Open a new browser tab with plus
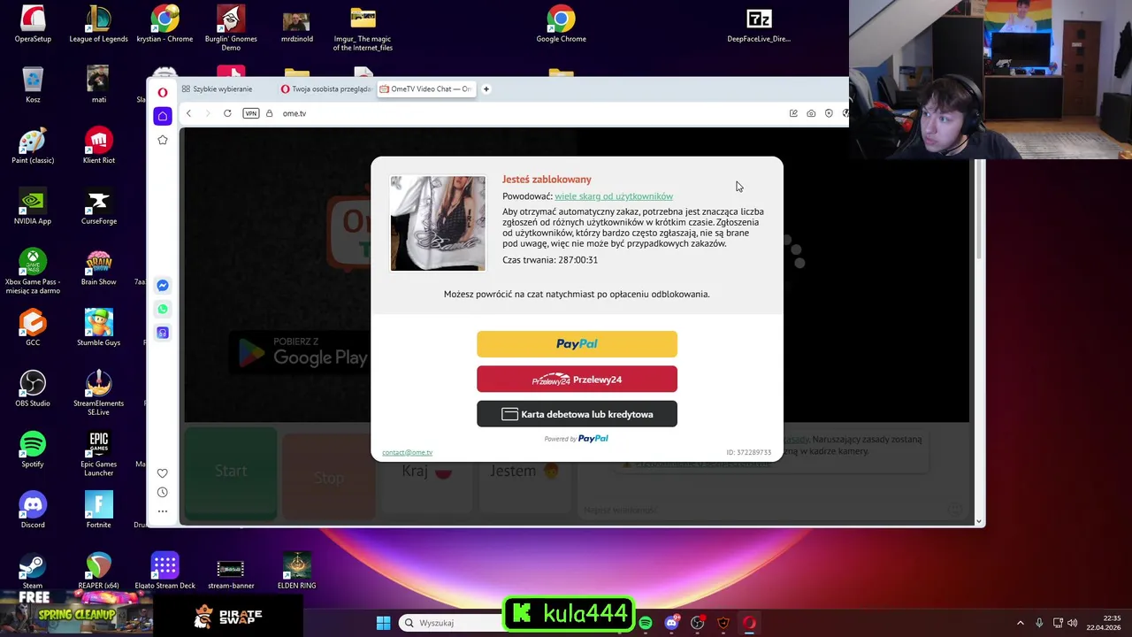1132x637 pixels. (486, 88)
